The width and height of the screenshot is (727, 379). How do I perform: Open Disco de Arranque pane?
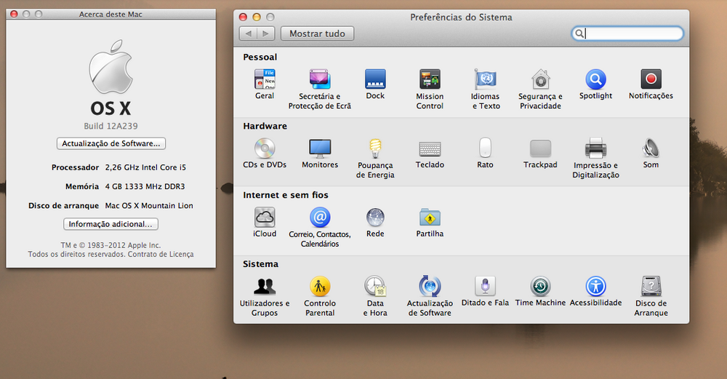tap(651, 296)
